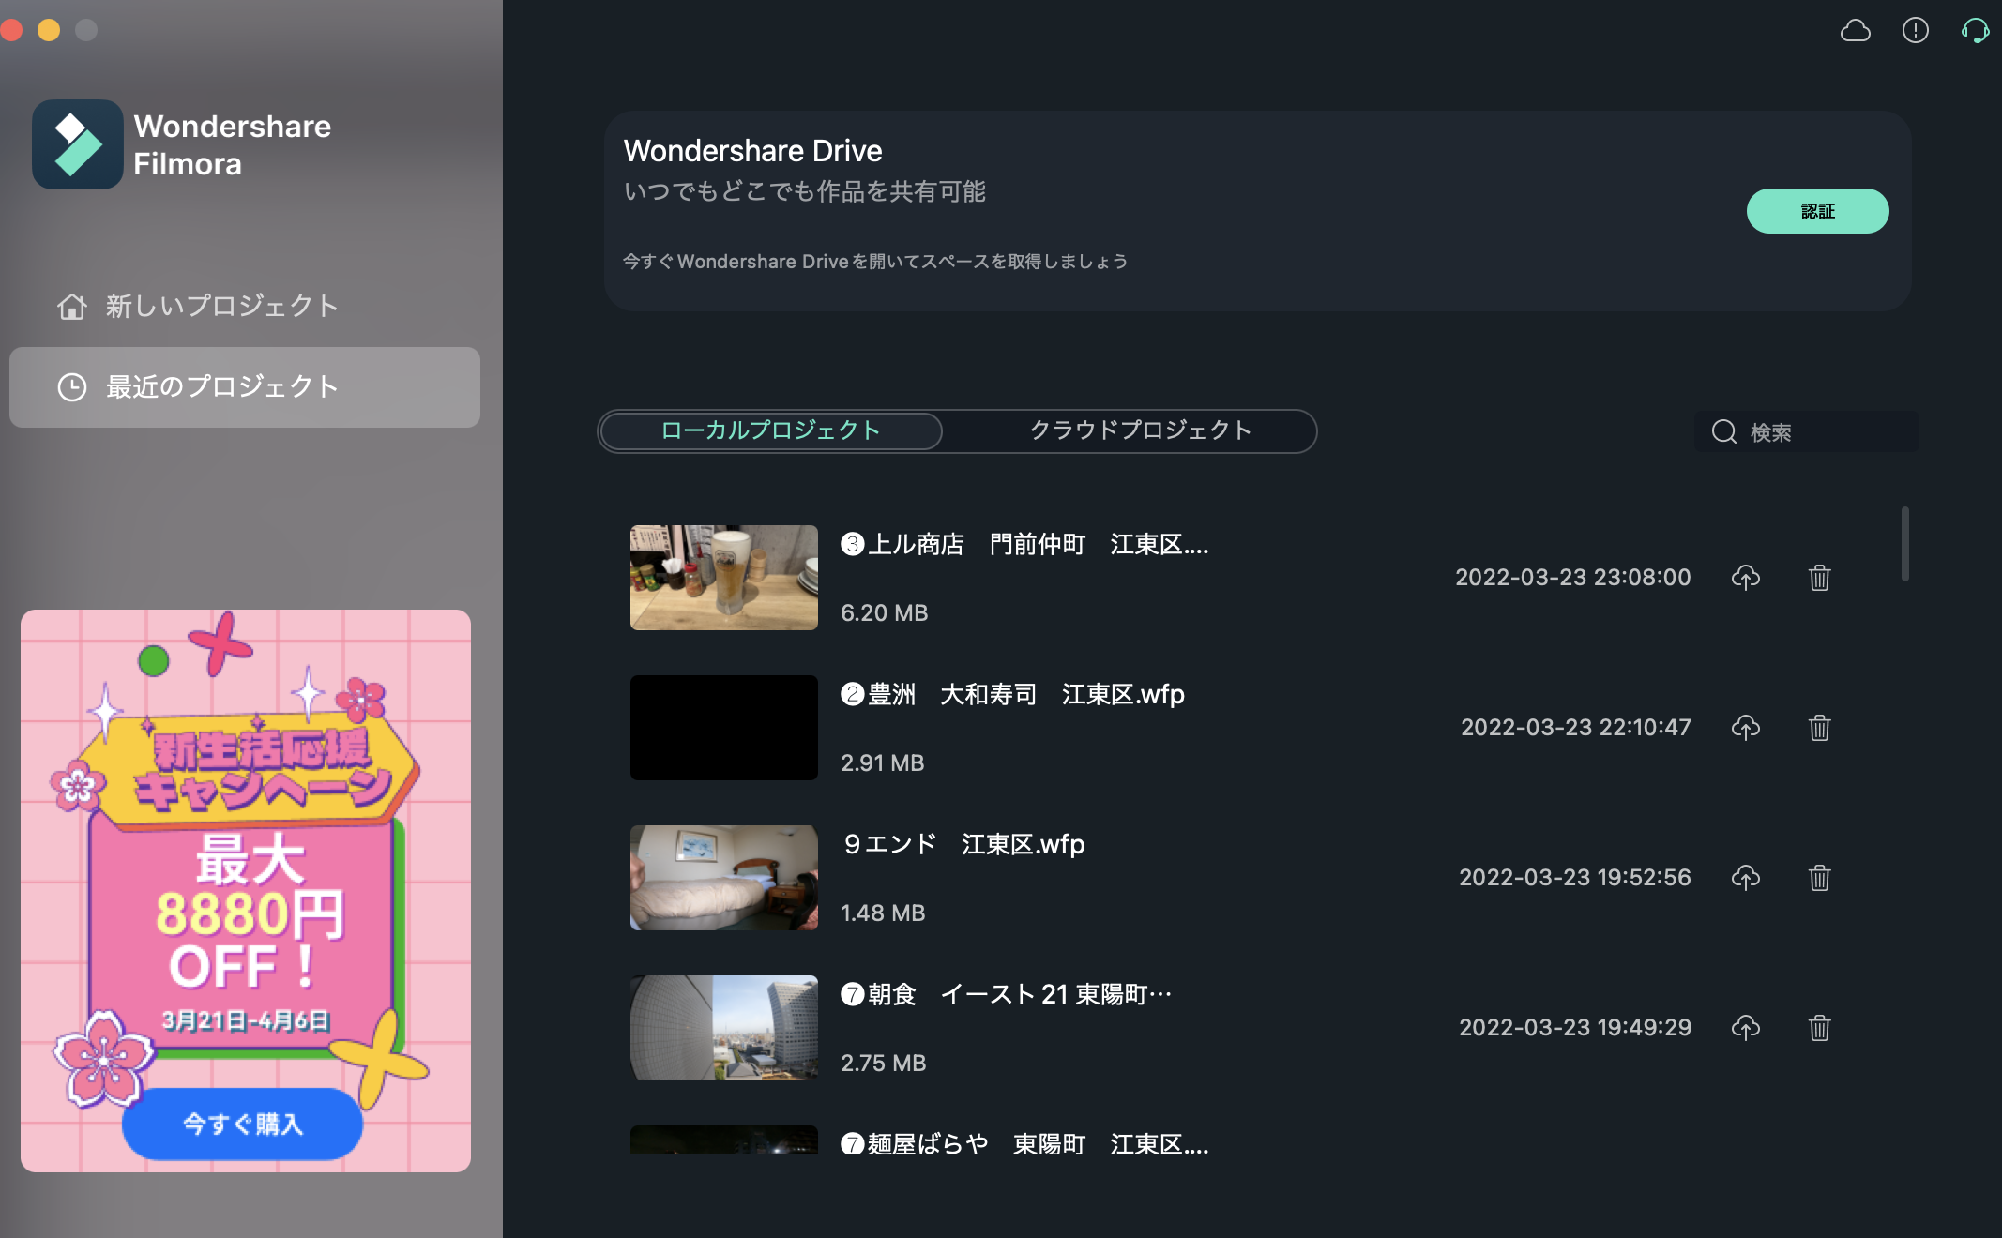Upload 9エンド 江東区.wfp to cloud
Screen dimensions: 2002x1238
(x=1745, y=878)
